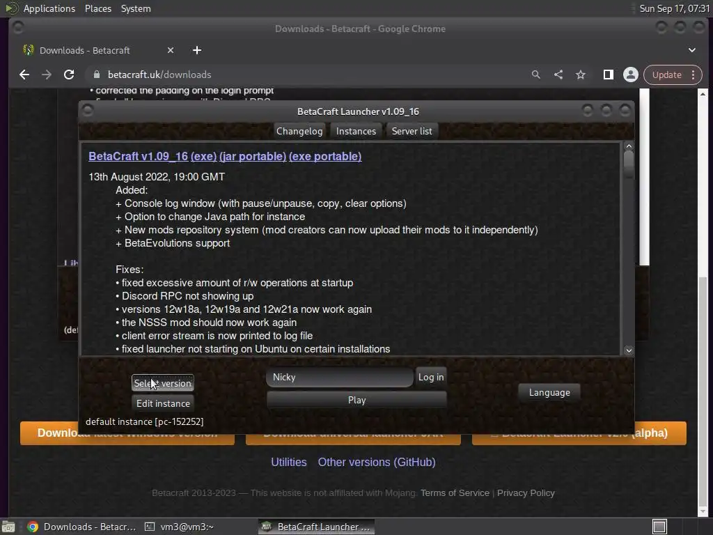Click show desktop icon in taskbar
Viewport: 713px width, 535px height.
coord(8,527)
